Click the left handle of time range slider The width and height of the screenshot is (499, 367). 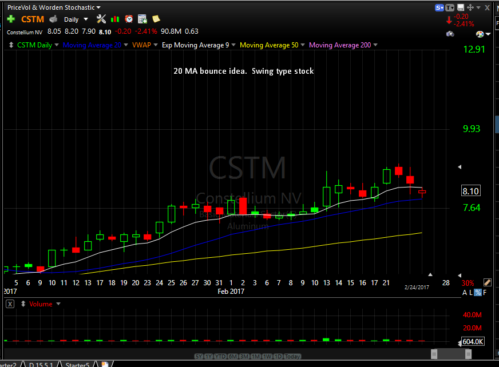tap(434, 354)
